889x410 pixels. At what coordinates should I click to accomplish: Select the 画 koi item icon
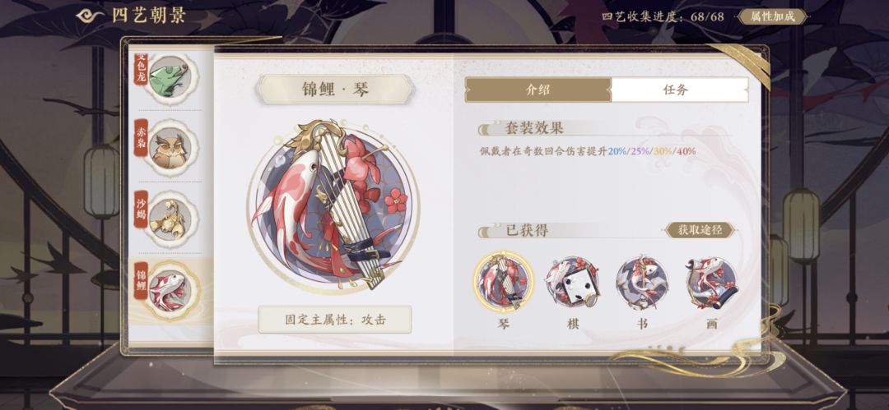(711, 282)
